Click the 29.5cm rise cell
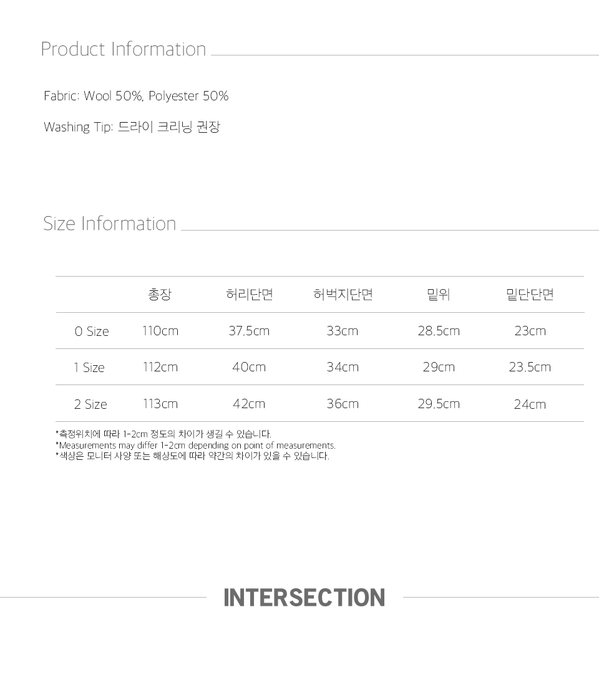Screen dimensions: 599x673 pyautogui.click(x=439, y=404)
